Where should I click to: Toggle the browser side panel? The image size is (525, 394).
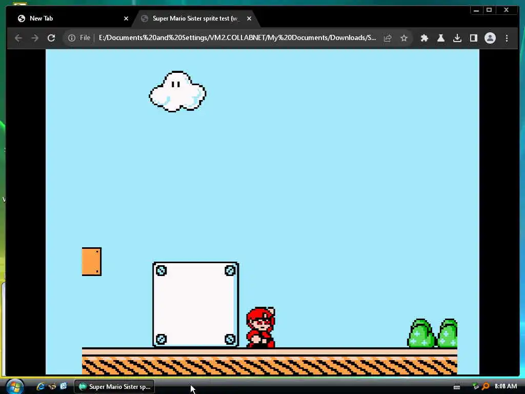(473, 38)
